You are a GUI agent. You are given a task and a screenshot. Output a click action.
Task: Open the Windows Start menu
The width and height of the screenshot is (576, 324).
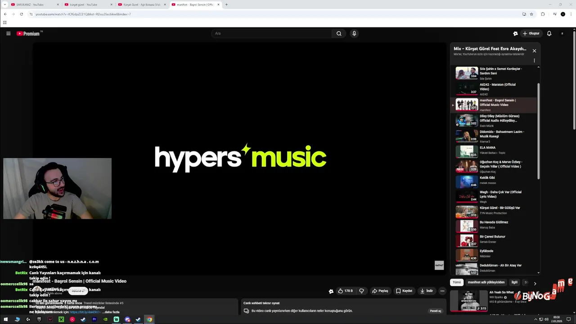(x=6, y=319)
